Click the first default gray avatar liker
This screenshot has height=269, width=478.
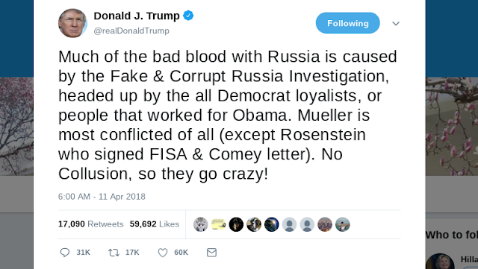(289, 224)
